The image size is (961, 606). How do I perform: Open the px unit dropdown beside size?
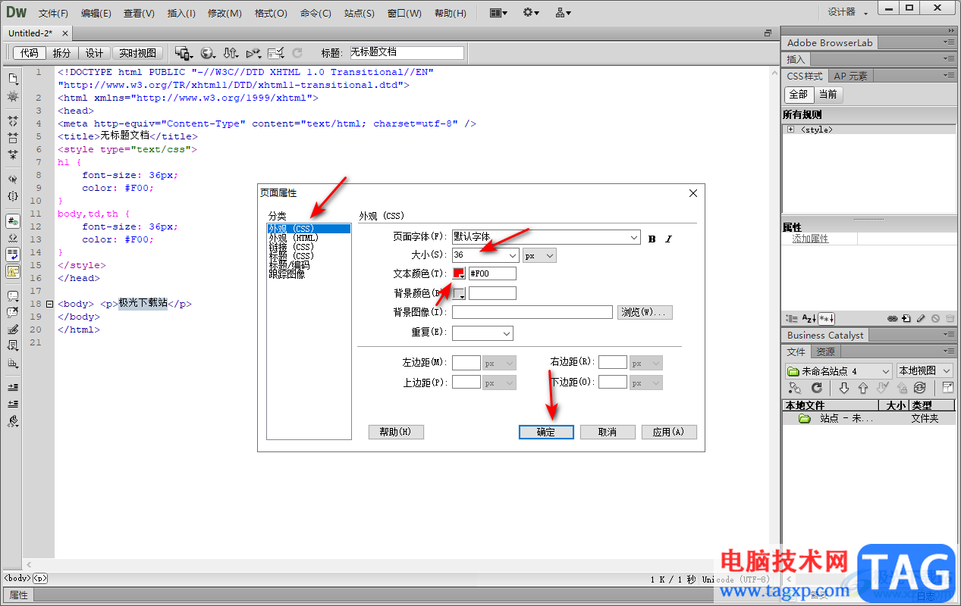click(x=539, y=255)
